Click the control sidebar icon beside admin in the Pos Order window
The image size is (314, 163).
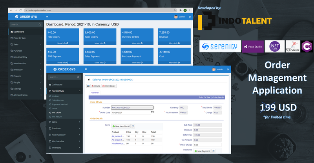[228, 69]
